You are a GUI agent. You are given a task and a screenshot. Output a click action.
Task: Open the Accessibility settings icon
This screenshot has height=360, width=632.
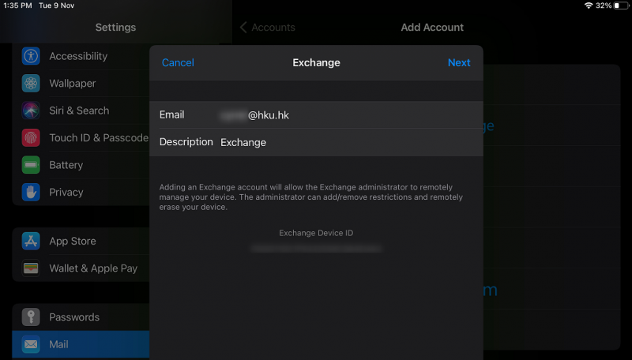click(31, 56)
